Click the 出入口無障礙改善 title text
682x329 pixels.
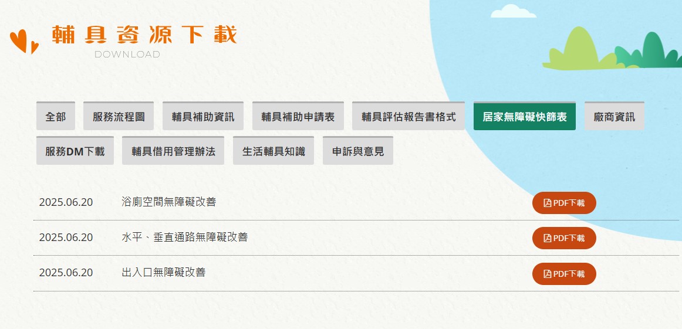(x=164, y=273)
